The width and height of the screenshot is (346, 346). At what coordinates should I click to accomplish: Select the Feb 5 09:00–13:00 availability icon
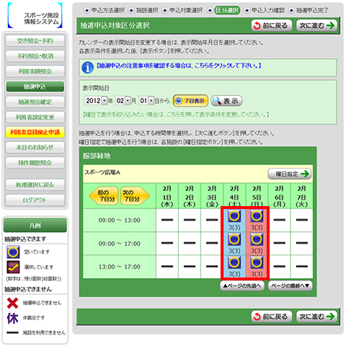(x=257, y=216)
